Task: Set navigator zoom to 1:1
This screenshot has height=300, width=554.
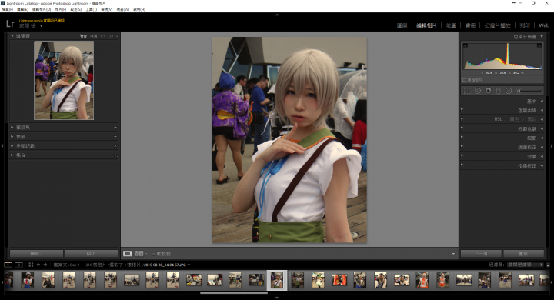Action: [x=102, y=36]
